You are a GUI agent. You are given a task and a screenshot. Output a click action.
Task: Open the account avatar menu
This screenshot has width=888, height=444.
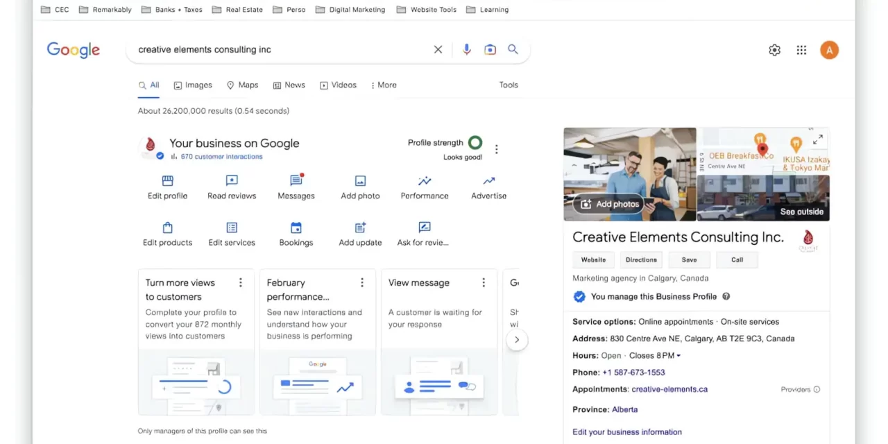coord(829,50)
